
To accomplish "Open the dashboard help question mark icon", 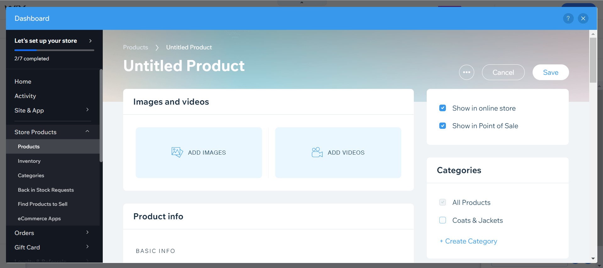I will coord(568,19).
